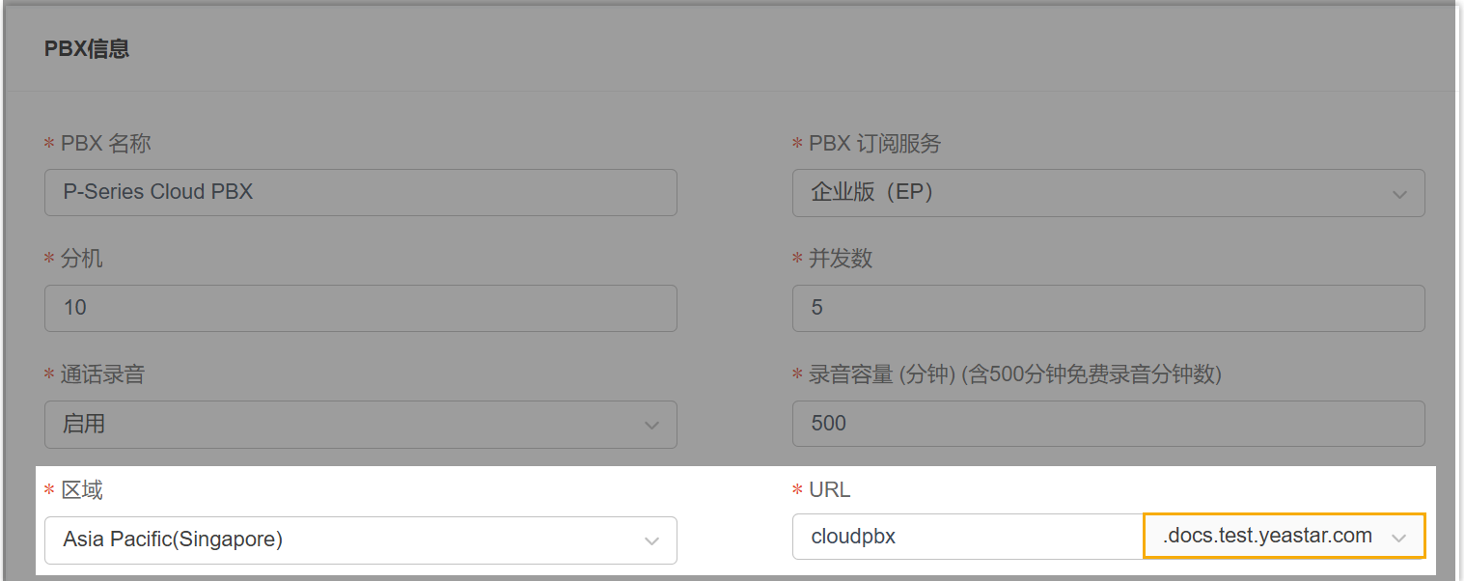Click the PBX 名称 text field
This screenshot has height=581, width=1465.
[x=360, y=192]
